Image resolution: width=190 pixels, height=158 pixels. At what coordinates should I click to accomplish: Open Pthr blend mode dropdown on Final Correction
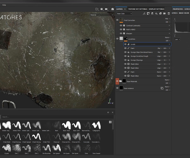(168, 19)
